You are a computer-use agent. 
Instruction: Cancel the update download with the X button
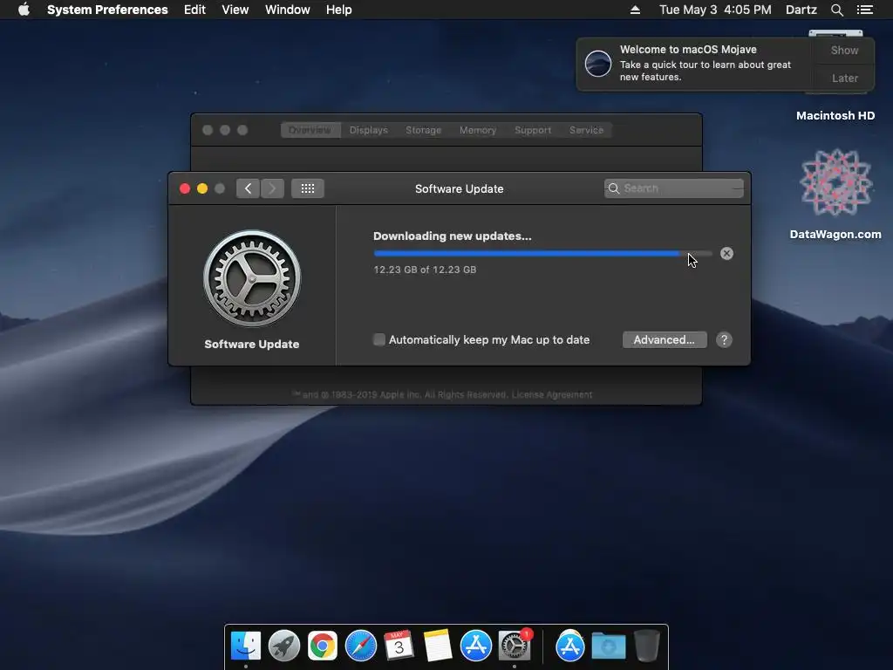[x=726, y=254]
